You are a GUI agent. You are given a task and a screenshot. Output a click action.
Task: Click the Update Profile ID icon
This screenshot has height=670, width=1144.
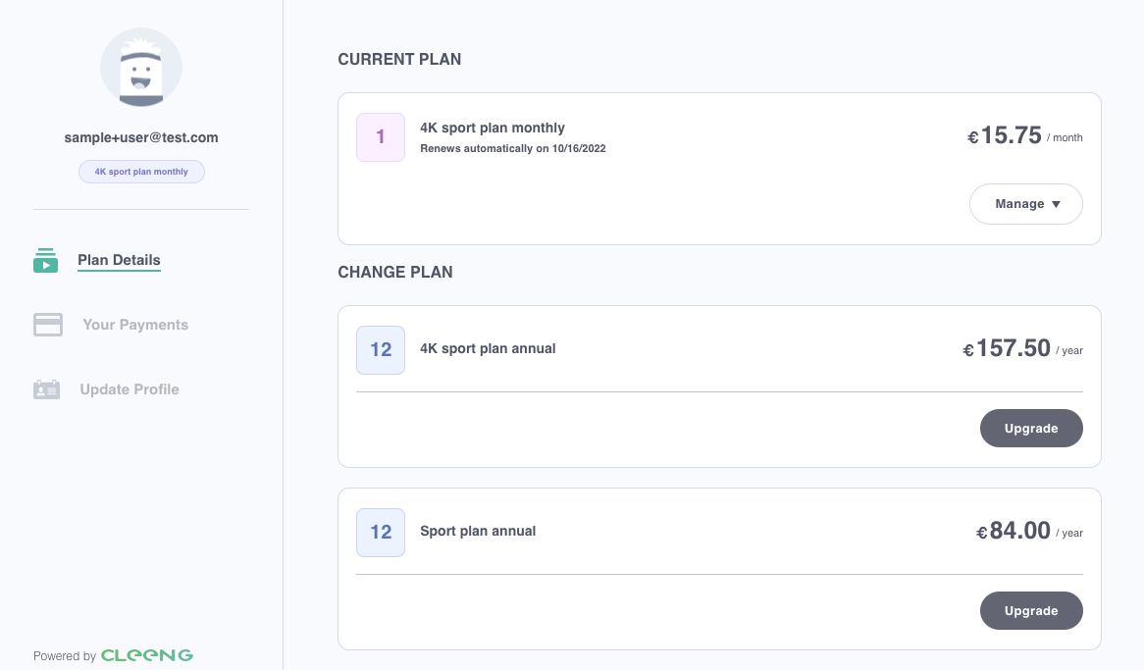click(x=47, y=389)
